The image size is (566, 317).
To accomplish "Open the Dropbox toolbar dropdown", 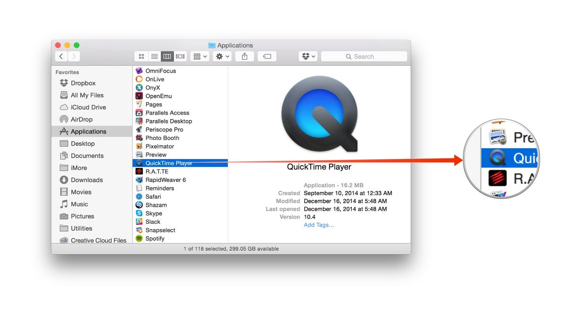I will 308,56.
